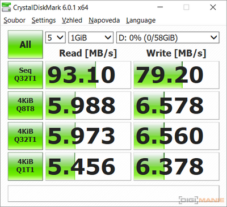This screenshot has height=207, width=227.
Task: Click the 4KiB Q1T1 write result 6.378
Action: 176,166
